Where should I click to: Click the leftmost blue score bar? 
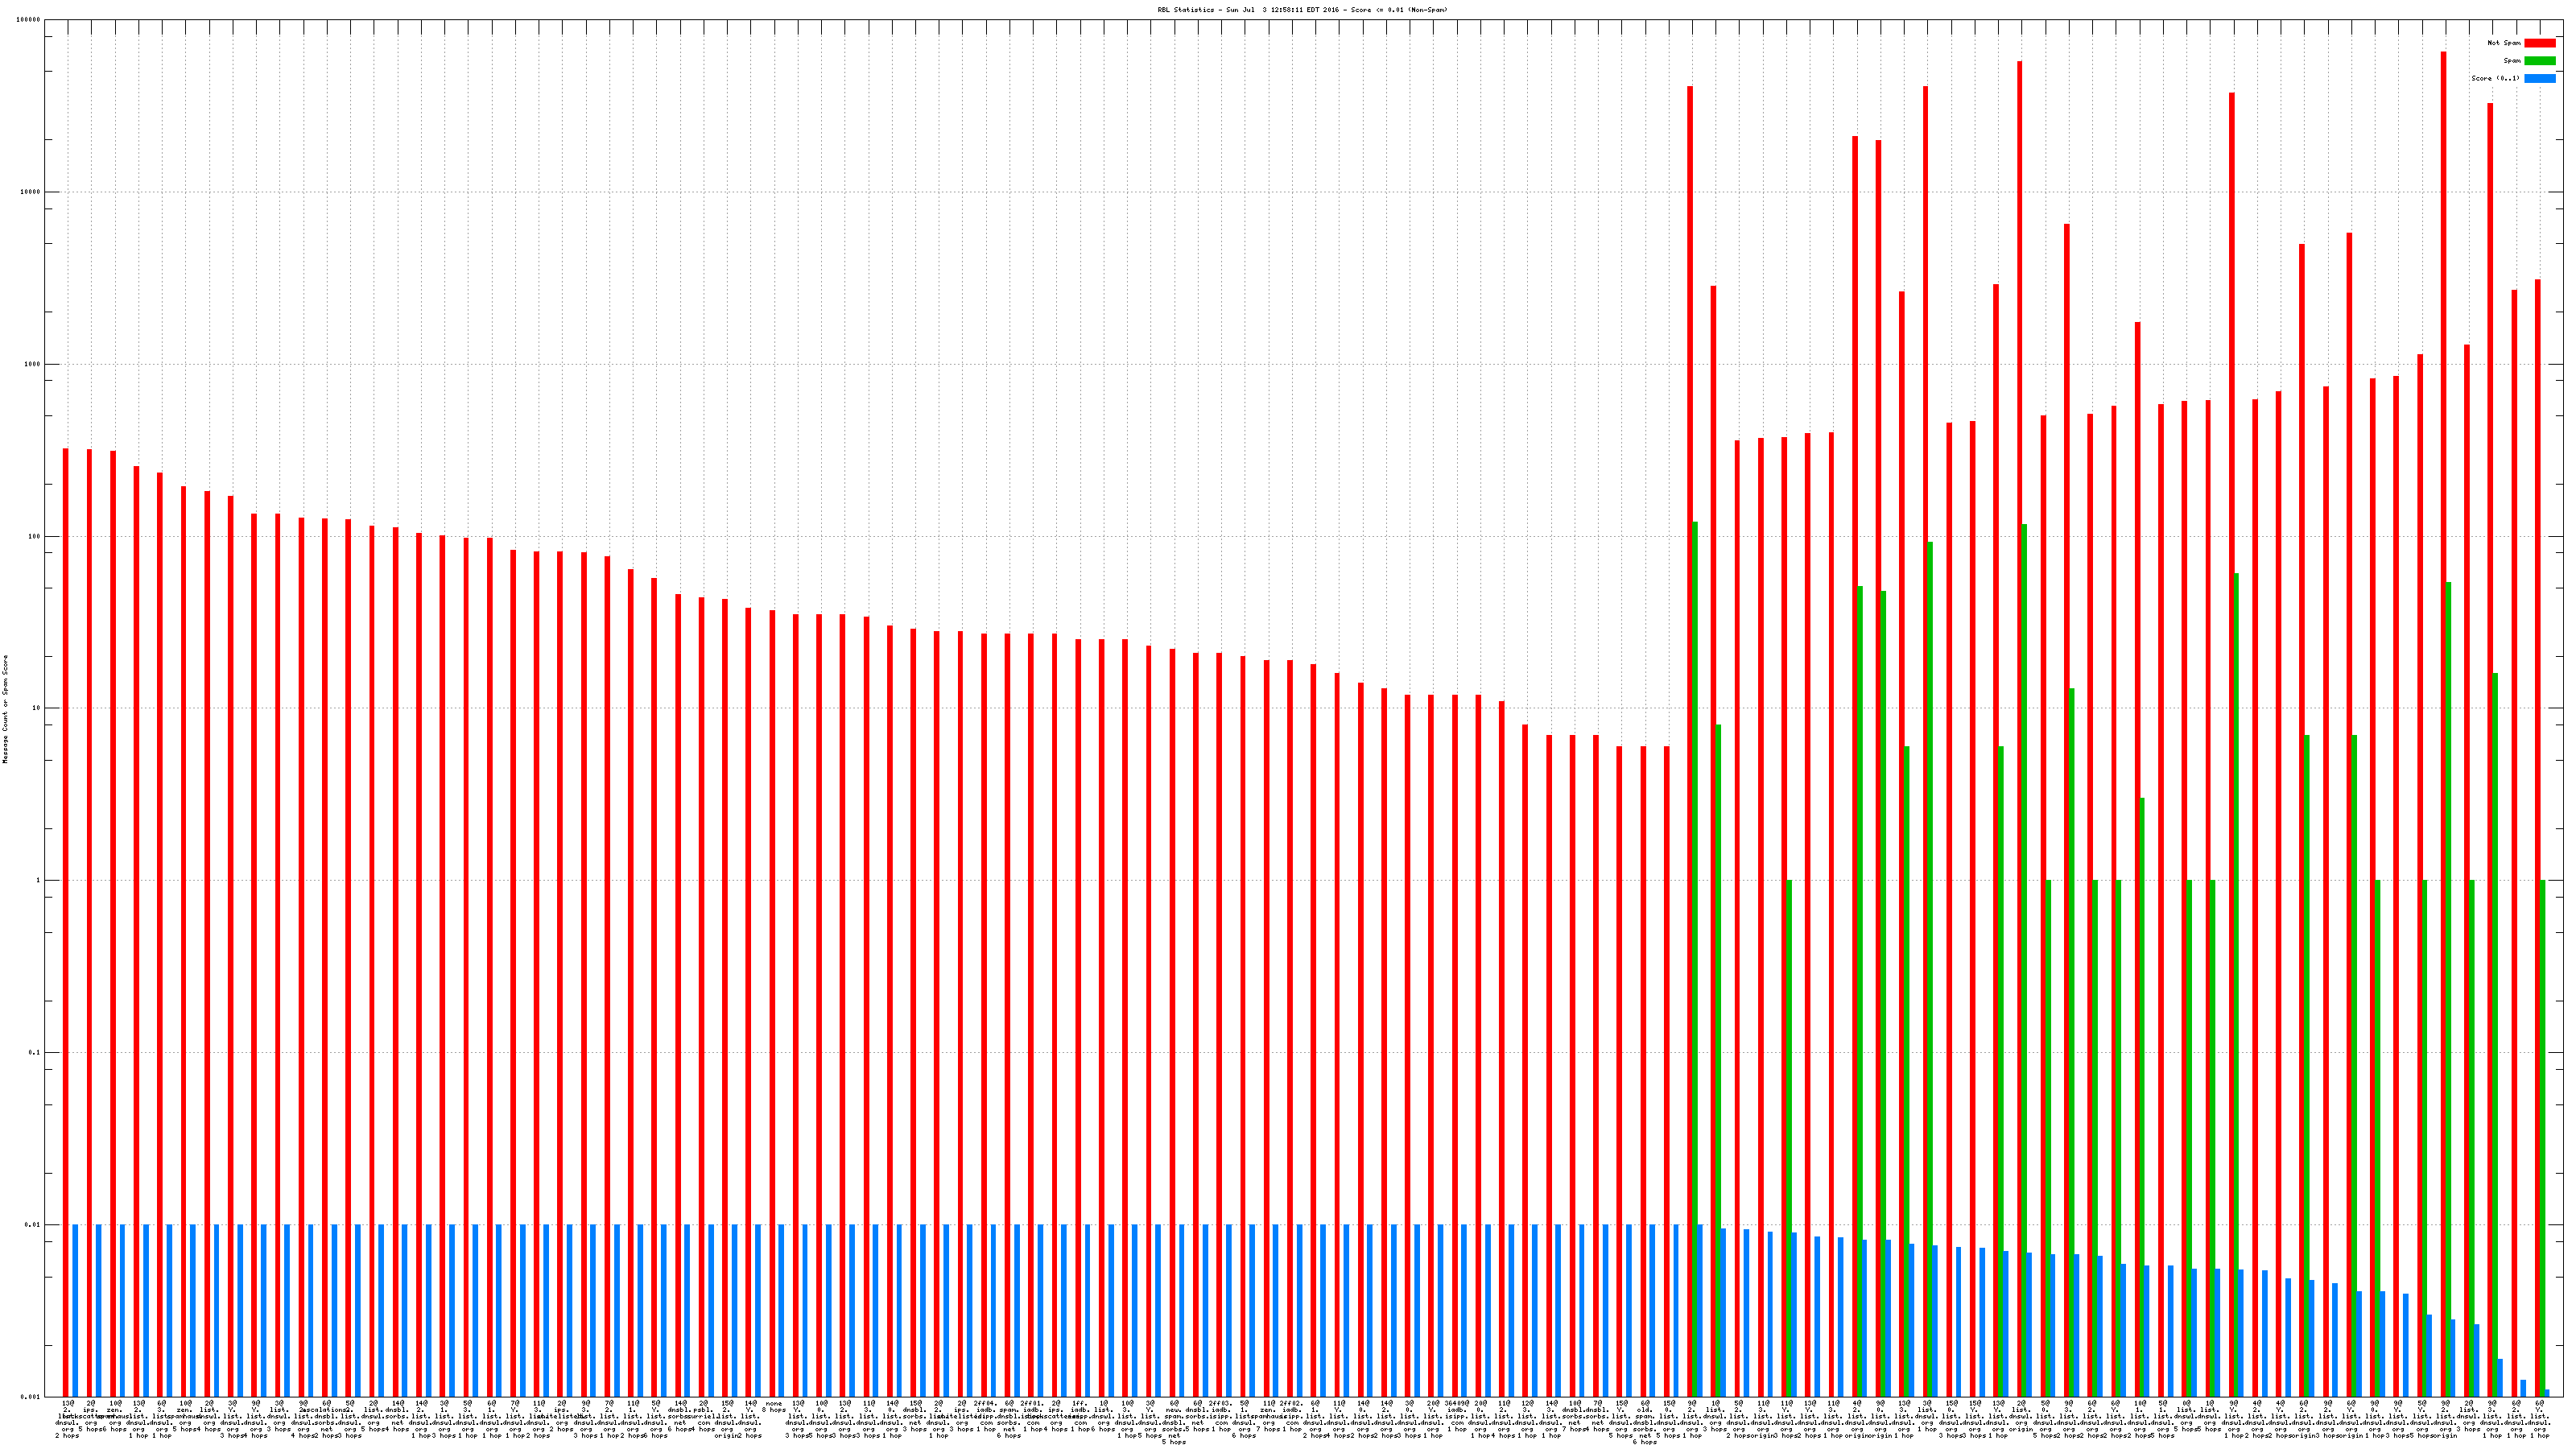[x=75, y=1310]
